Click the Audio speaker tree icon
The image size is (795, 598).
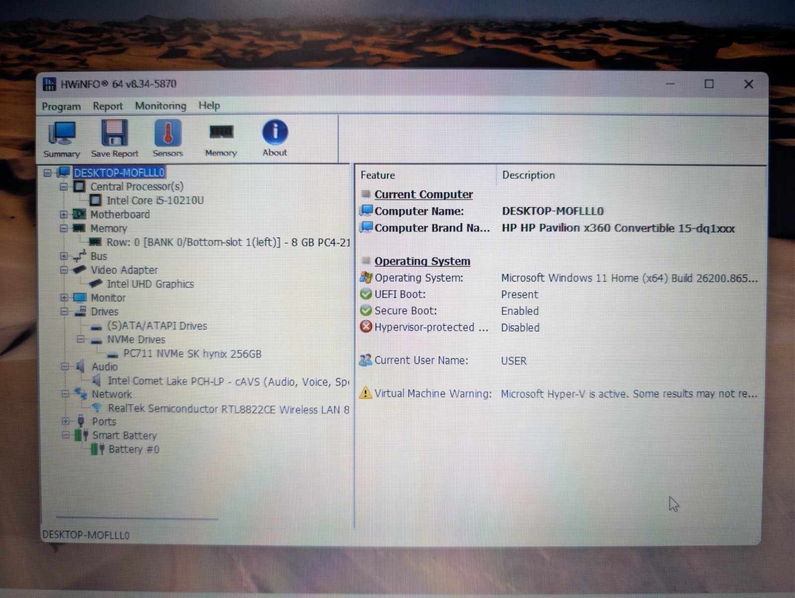(x=80, y=367)
